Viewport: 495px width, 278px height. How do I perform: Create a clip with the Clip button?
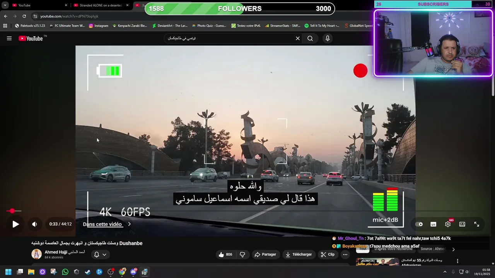pos(328,254)
